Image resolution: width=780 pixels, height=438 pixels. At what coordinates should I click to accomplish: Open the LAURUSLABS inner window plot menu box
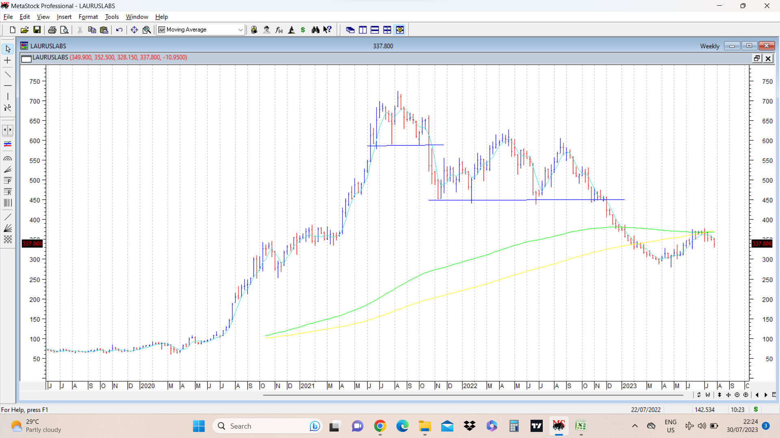point(26,58)
